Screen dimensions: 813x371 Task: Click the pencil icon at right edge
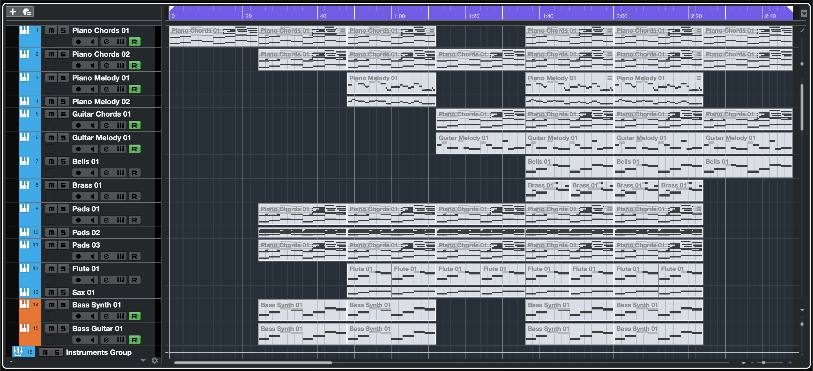(x=803, y=30)
